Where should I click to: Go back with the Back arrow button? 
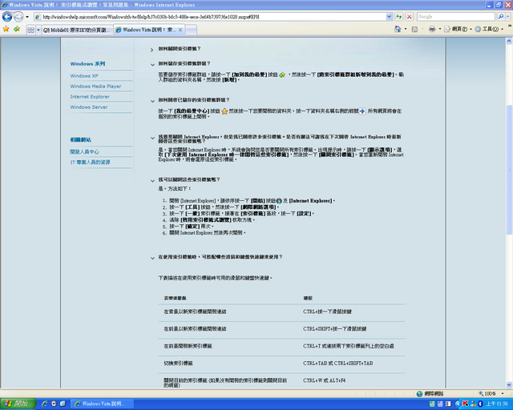tap(7, 17)
